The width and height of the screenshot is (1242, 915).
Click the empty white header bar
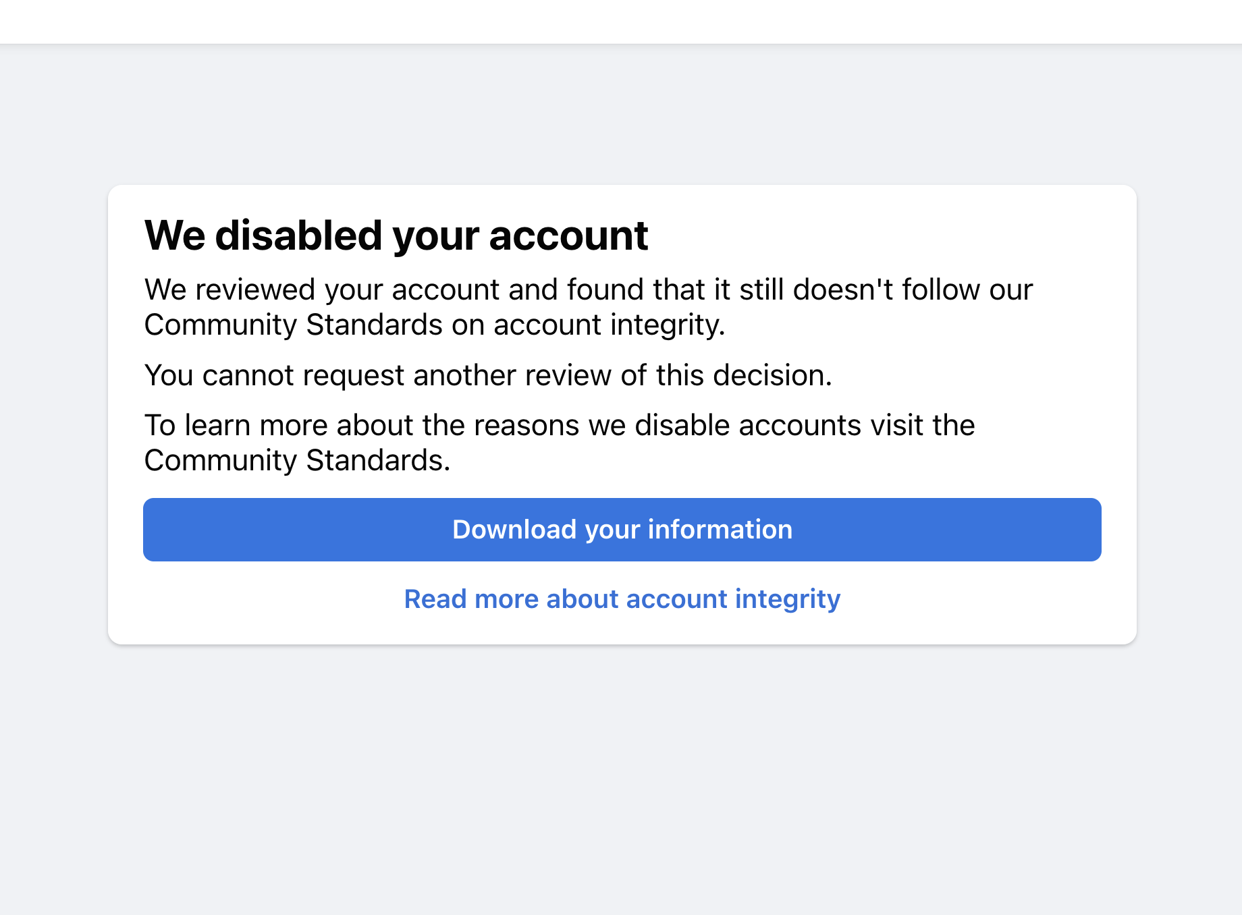pos(621,22)
